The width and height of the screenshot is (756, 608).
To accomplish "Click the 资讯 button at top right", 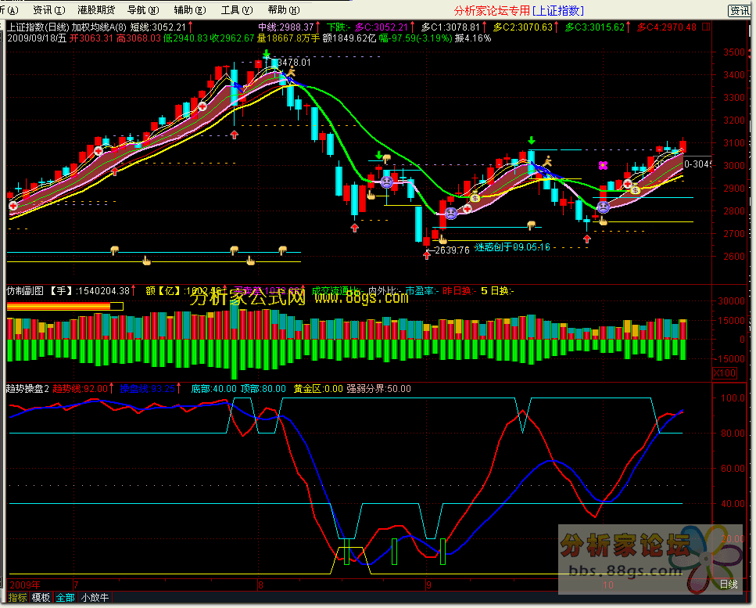I will pyautogui.click(x=739, y=11).
